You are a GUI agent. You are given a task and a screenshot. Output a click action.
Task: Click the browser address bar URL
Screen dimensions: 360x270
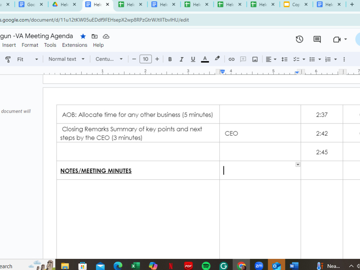[x=94, y=20]
